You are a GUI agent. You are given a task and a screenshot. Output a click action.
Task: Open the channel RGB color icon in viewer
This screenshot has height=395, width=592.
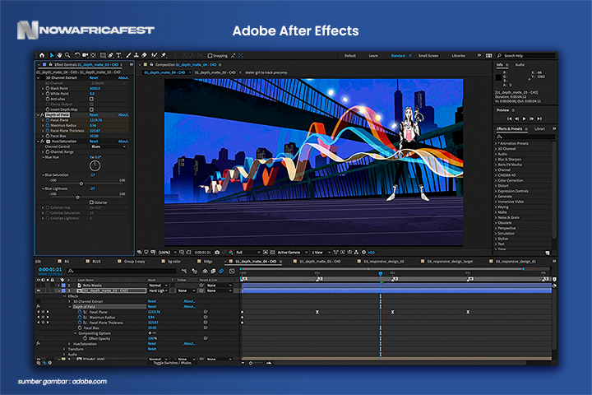click(231, 252)
